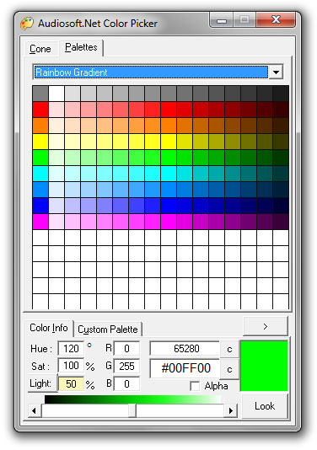Click the black-to-green gradient bar
The image size is (317, 450).
[x=132, y=399]
